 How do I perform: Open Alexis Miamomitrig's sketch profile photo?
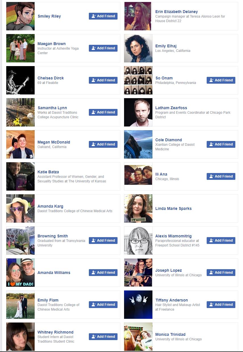pyautogui.click(x=138, y=241)
